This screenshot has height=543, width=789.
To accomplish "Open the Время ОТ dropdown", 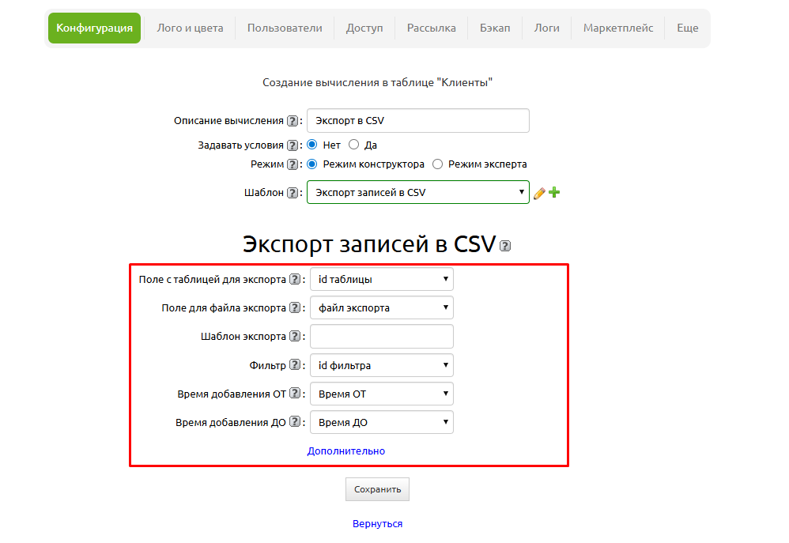I will (x=381, y=394).
